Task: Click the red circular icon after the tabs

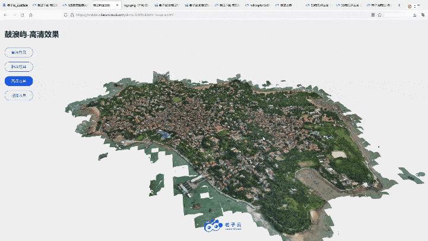Action: pyautogui.click(x=410, y=7)
